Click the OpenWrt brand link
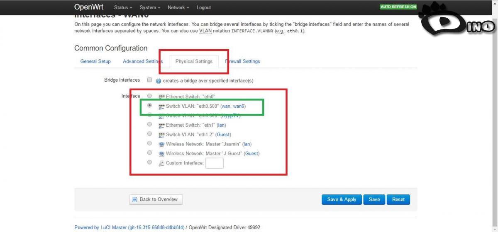This screenshot has width=498, height=232. [89, 7]
